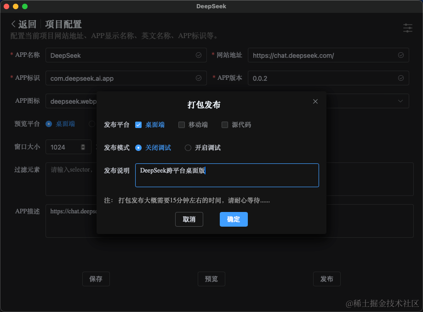The width and height of the screenshot is (423, 312).
Task: Focus the 发布说明 text area
Action: (x=227, y=175)
